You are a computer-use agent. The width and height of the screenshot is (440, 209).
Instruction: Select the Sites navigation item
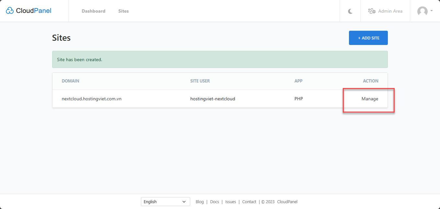[123, 11]
